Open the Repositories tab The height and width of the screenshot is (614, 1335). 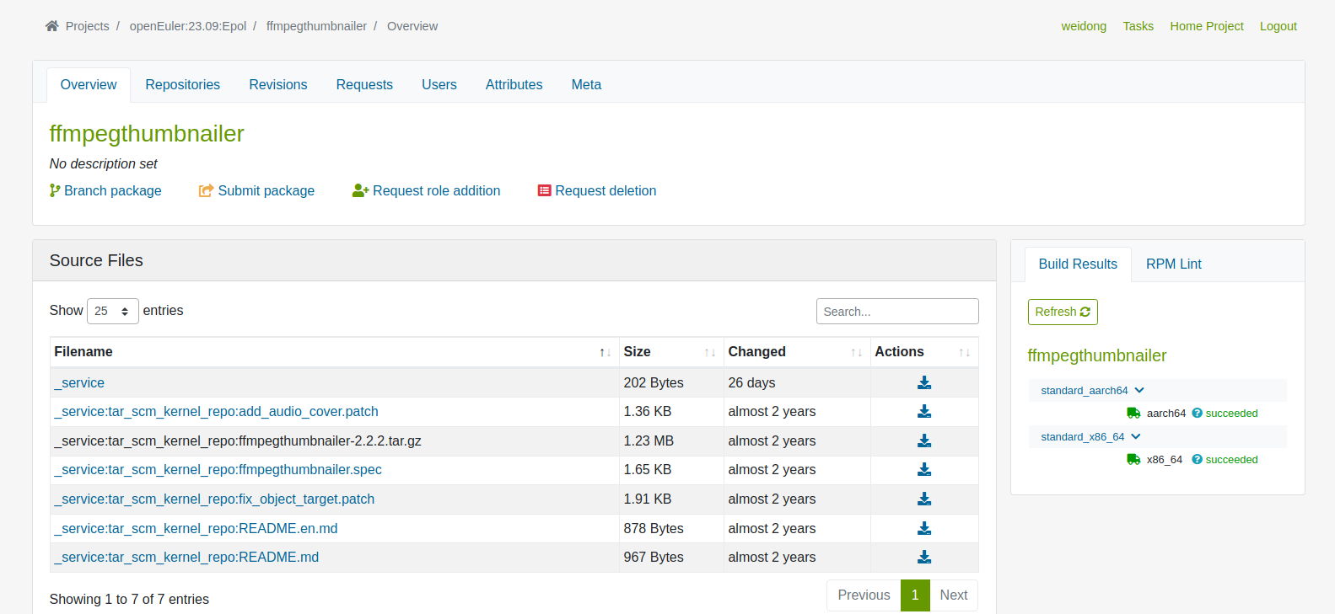183,85
